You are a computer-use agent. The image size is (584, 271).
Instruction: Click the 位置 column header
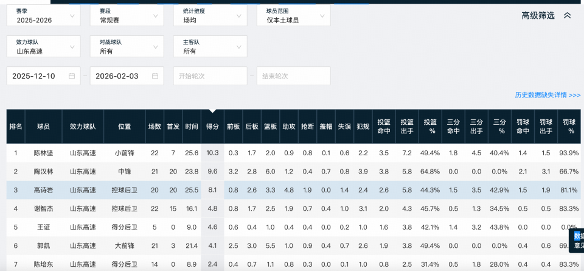[124, 127]
